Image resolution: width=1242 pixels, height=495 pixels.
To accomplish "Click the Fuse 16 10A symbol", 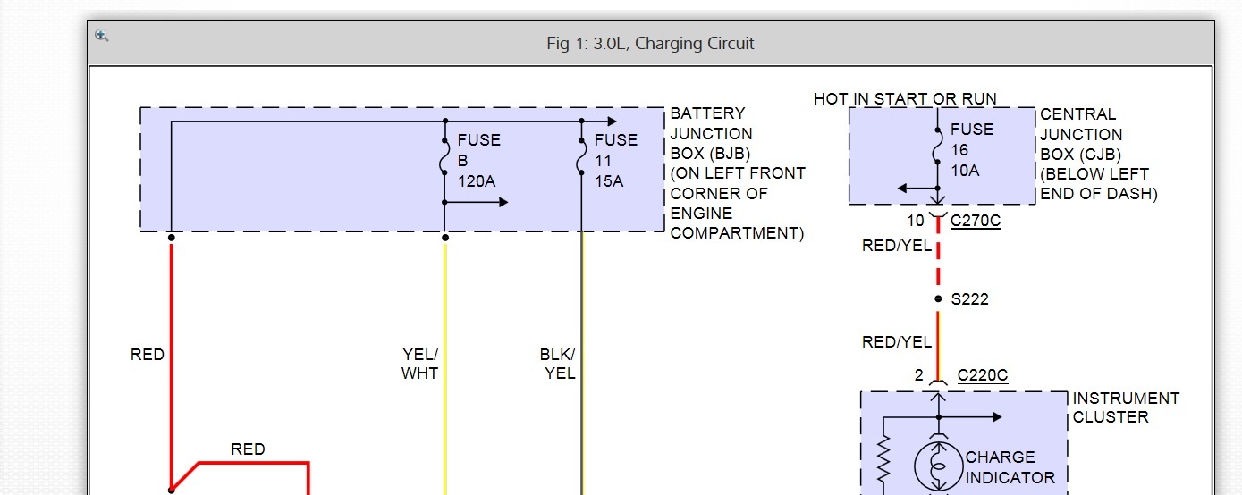I will tap(937, 148).
